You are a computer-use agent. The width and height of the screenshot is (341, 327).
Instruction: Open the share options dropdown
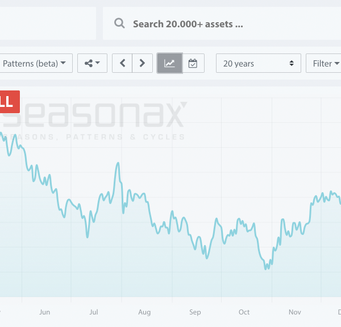tap(93, 63)
